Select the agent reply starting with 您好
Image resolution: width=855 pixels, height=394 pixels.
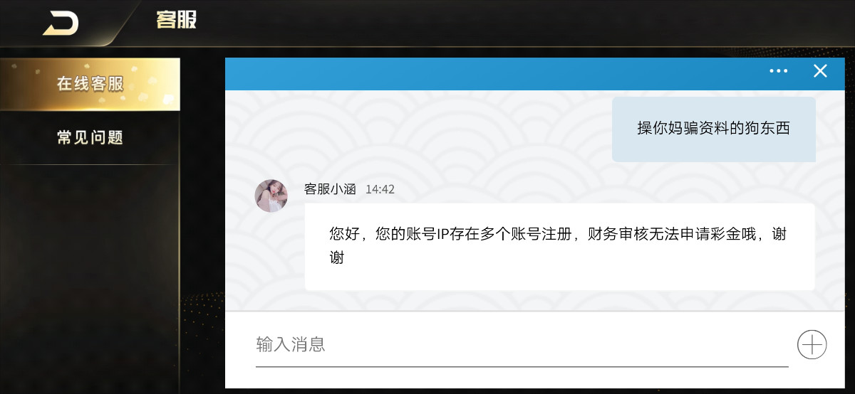click(x=559, y=246)
